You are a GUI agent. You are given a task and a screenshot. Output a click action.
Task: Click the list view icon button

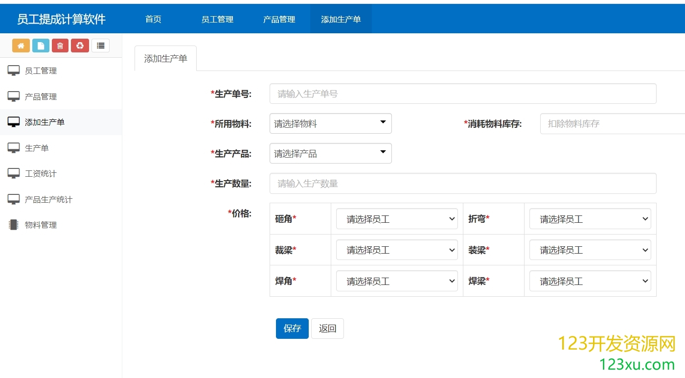click(x=100, y=46)
